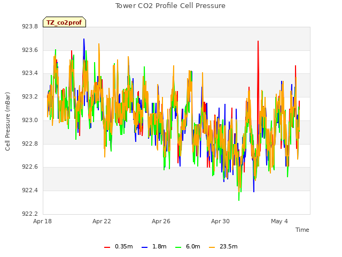Click the TZ_co2prof label tag

point(64,22)
